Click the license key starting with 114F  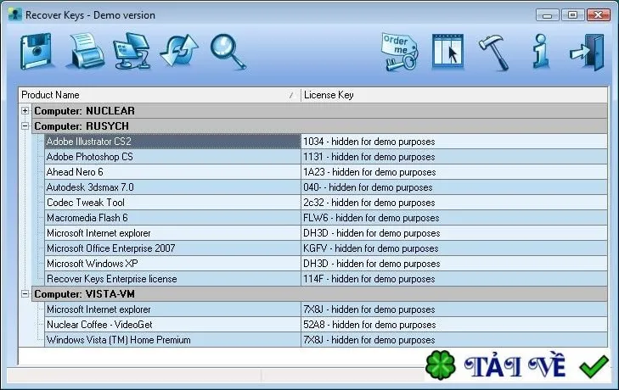[x=454, y=279]
